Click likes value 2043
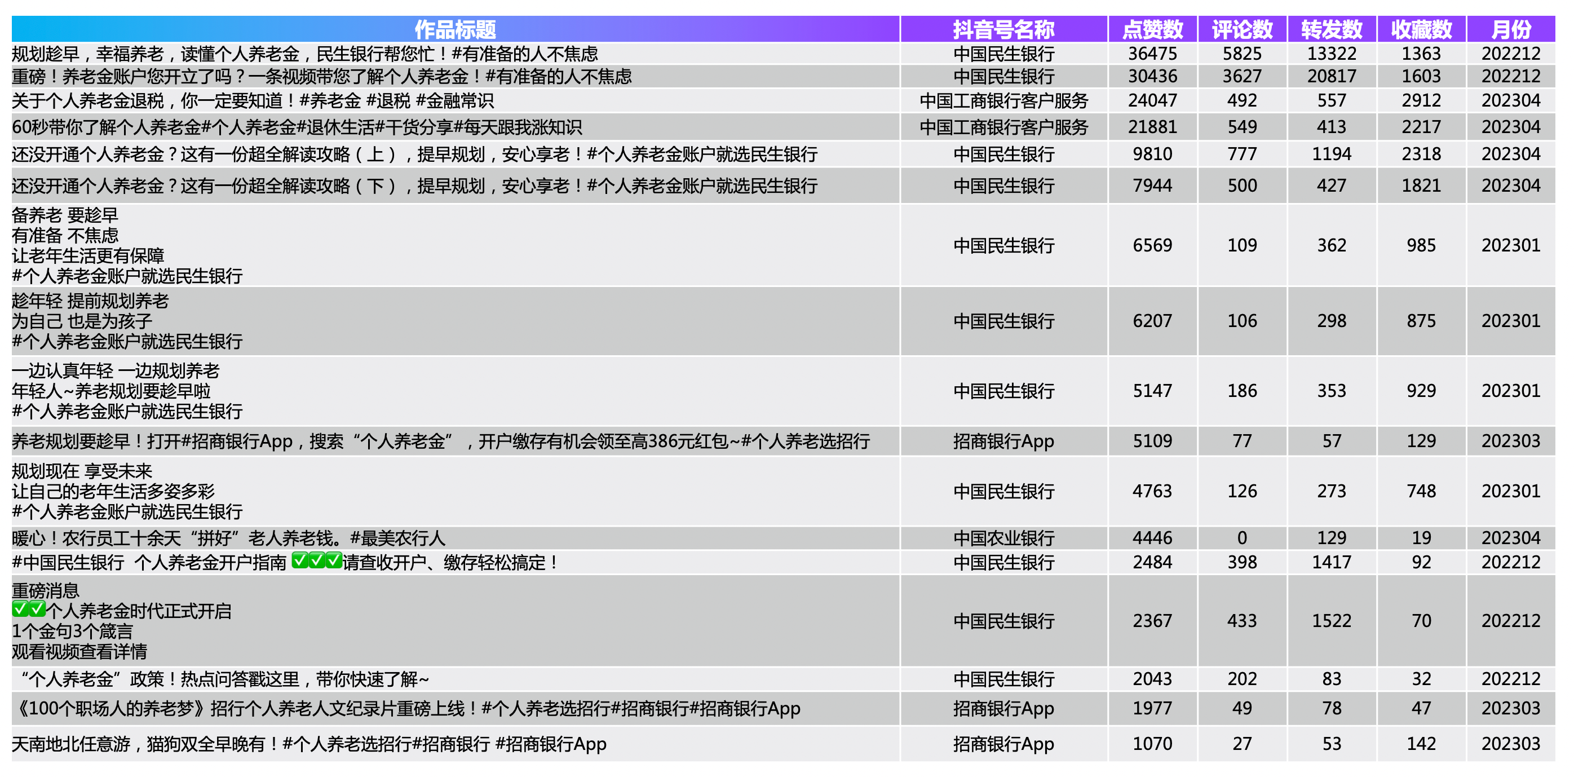Screen dimensions: 1574x777 [x=1152, y=678]
